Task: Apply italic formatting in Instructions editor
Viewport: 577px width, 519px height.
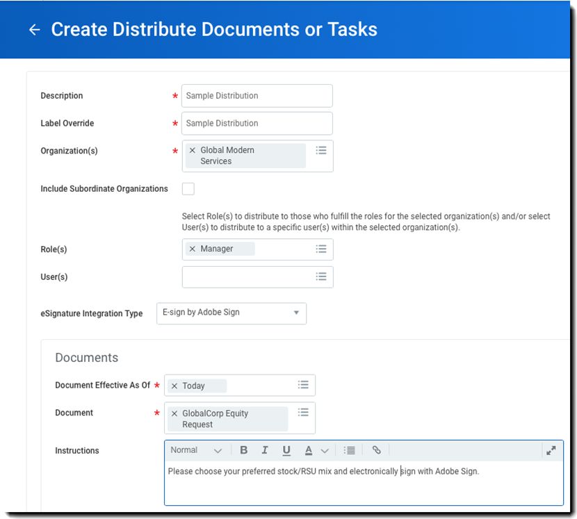Action: [x=265, y=450]
